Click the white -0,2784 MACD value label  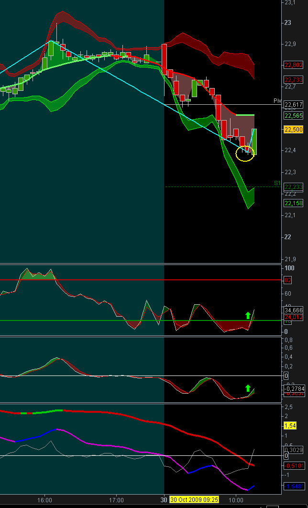294,388
